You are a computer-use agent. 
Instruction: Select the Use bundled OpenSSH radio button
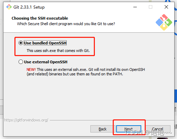coord(21,43)
